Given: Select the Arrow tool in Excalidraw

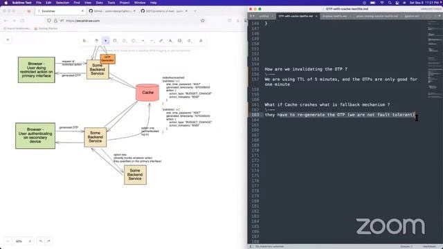Looking at the screenshot, I should pyautogui.click(x=143, y=41).
